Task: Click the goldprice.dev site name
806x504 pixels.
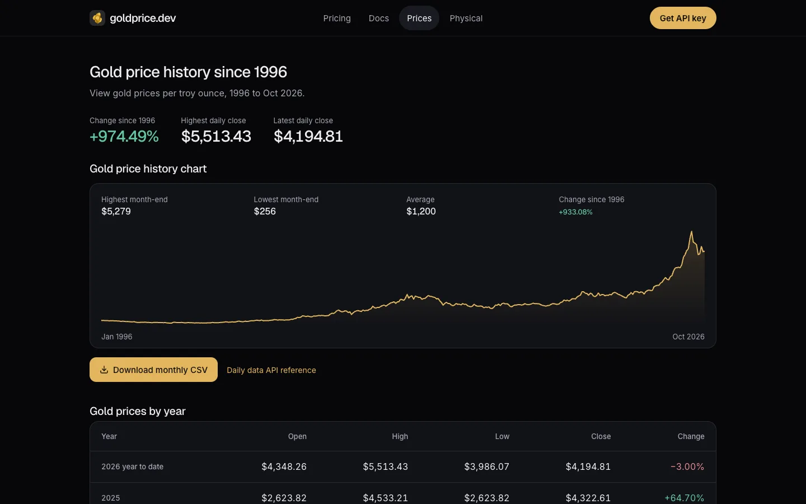Action: click(x=143, y=18)
